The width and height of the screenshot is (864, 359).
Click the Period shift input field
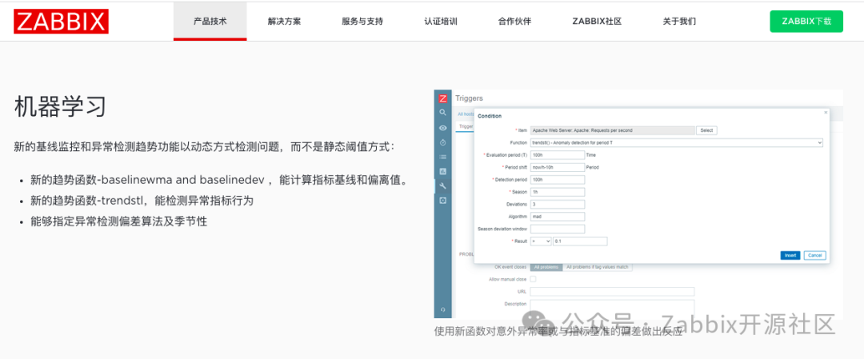[x=557, y=167]
